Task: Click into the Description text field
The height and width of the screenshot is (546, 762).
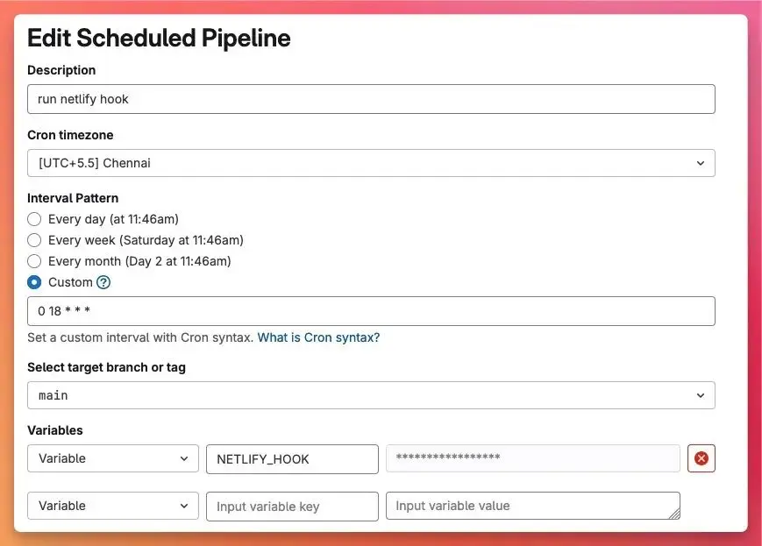Action: click(371, 99)
